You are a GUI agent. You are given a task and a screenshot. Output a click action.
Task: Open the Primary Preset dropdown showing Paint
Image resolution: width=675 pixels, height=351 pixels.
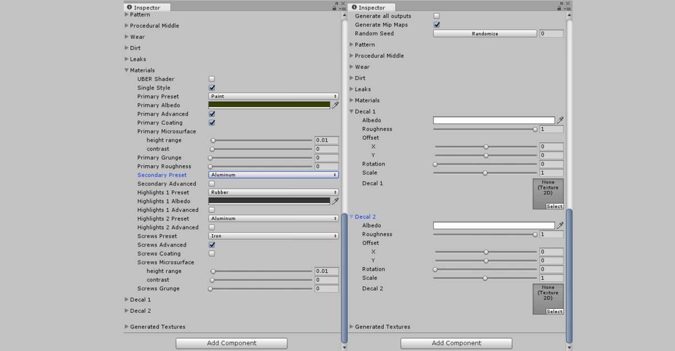[x=273, y=97]
